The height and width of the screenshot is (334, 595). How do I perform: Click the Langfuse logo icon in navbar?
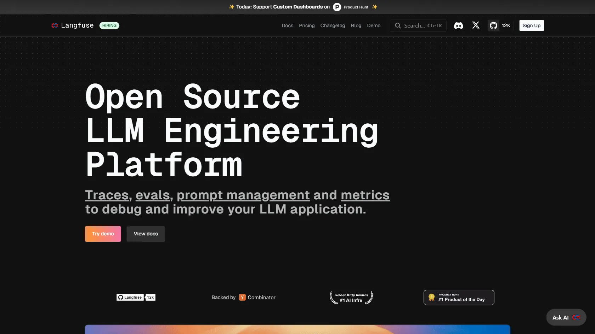pyautogui.click(x=55, y=25)
